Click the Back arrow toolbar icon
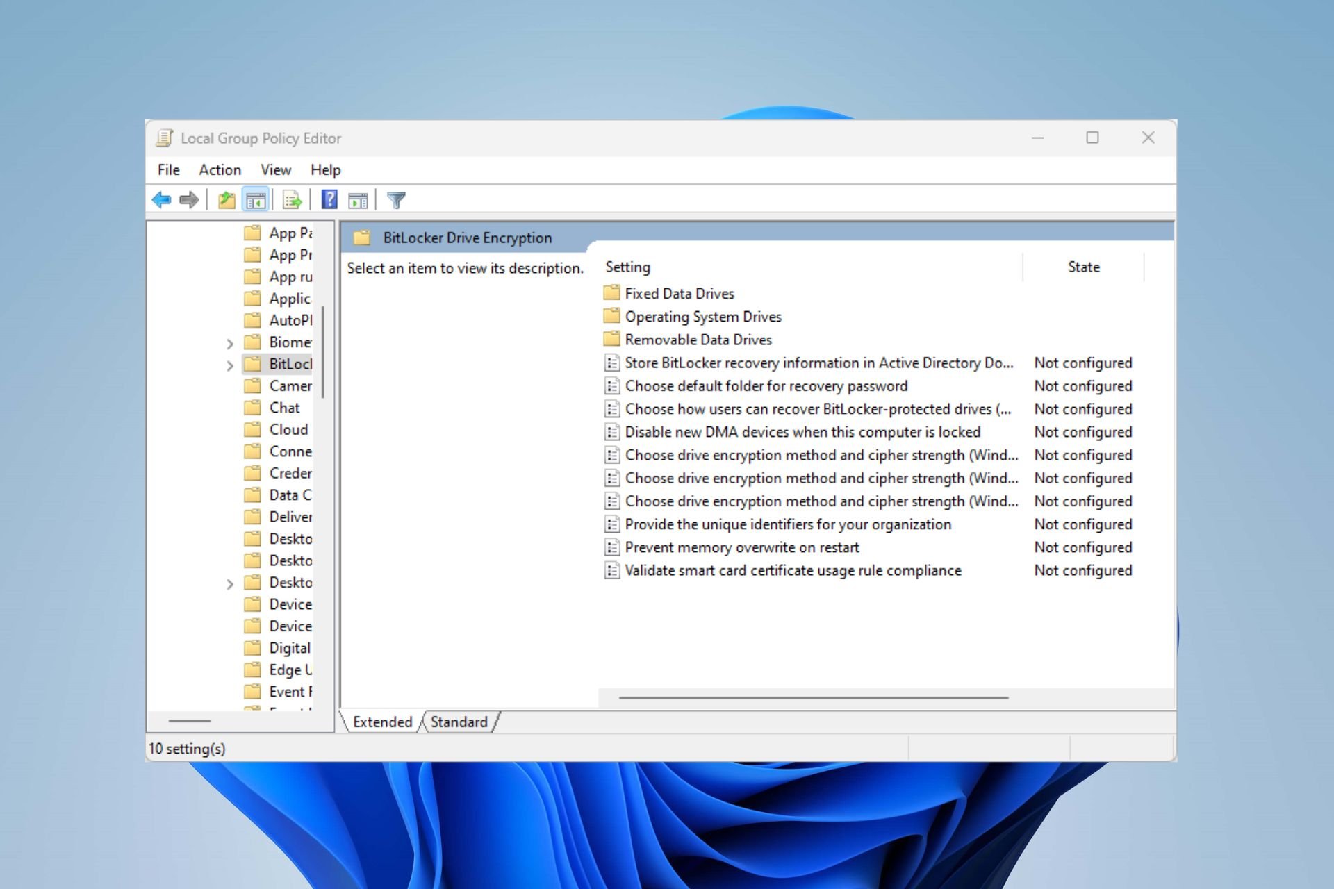 161,200
